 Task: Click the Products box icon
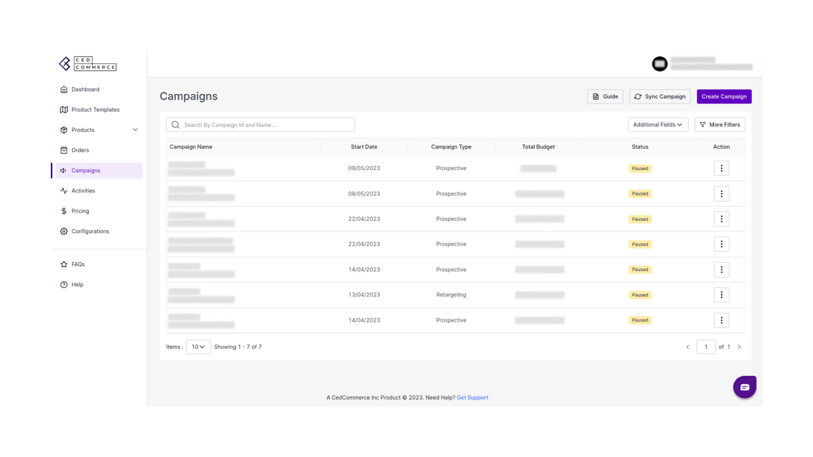[x=64, y=130]
